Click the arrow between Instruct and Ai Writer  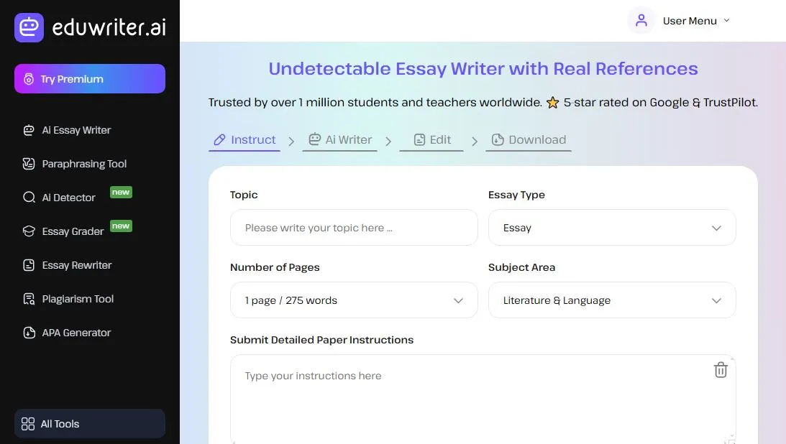click(x=291, y=142)
